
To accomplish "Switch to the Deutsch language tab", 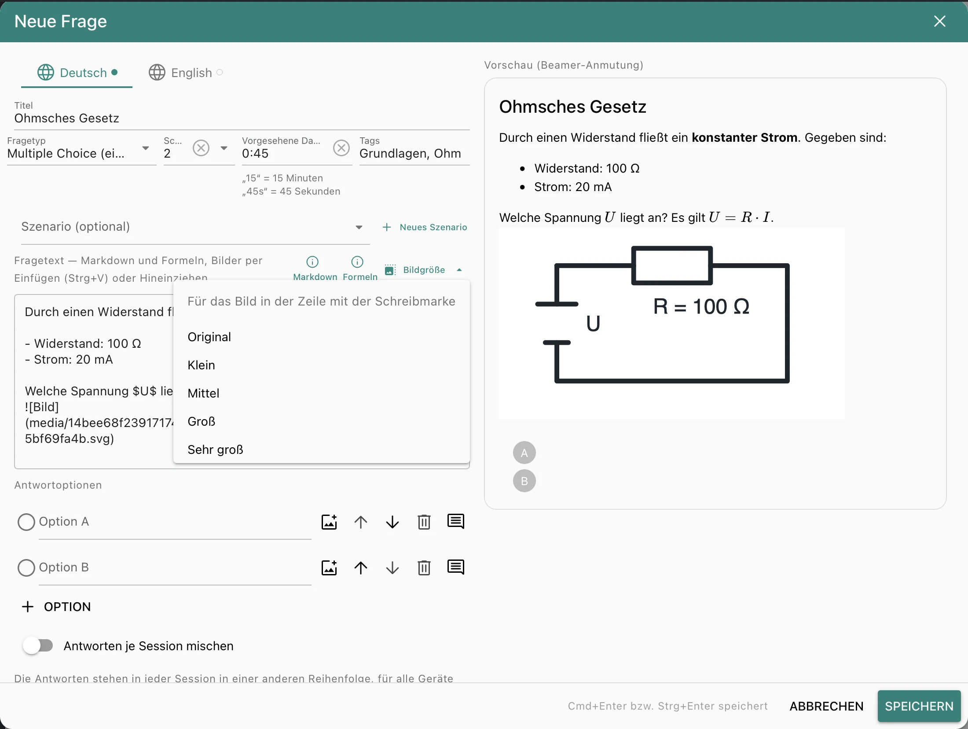I will (x=77, y=73).
